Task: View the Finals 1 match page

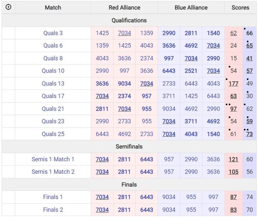Action: tap(53, 197)
